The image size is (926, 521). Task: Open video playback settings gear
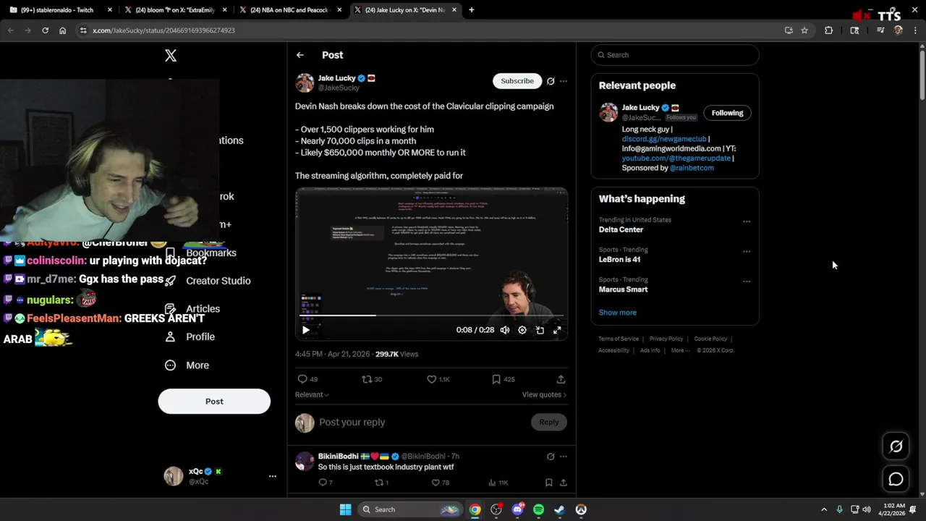coord(522,330)
